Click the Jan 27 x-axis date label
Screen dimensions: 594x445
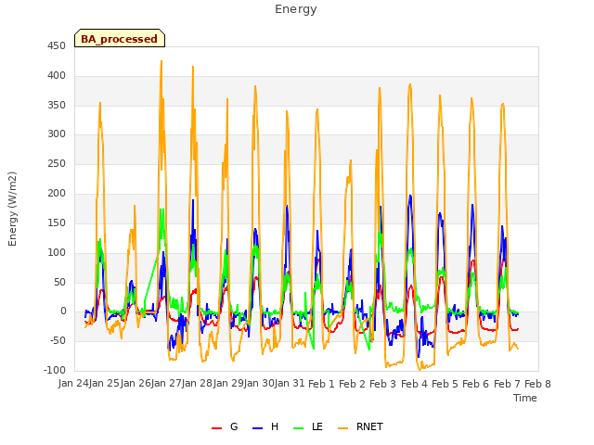coord(166,384)
